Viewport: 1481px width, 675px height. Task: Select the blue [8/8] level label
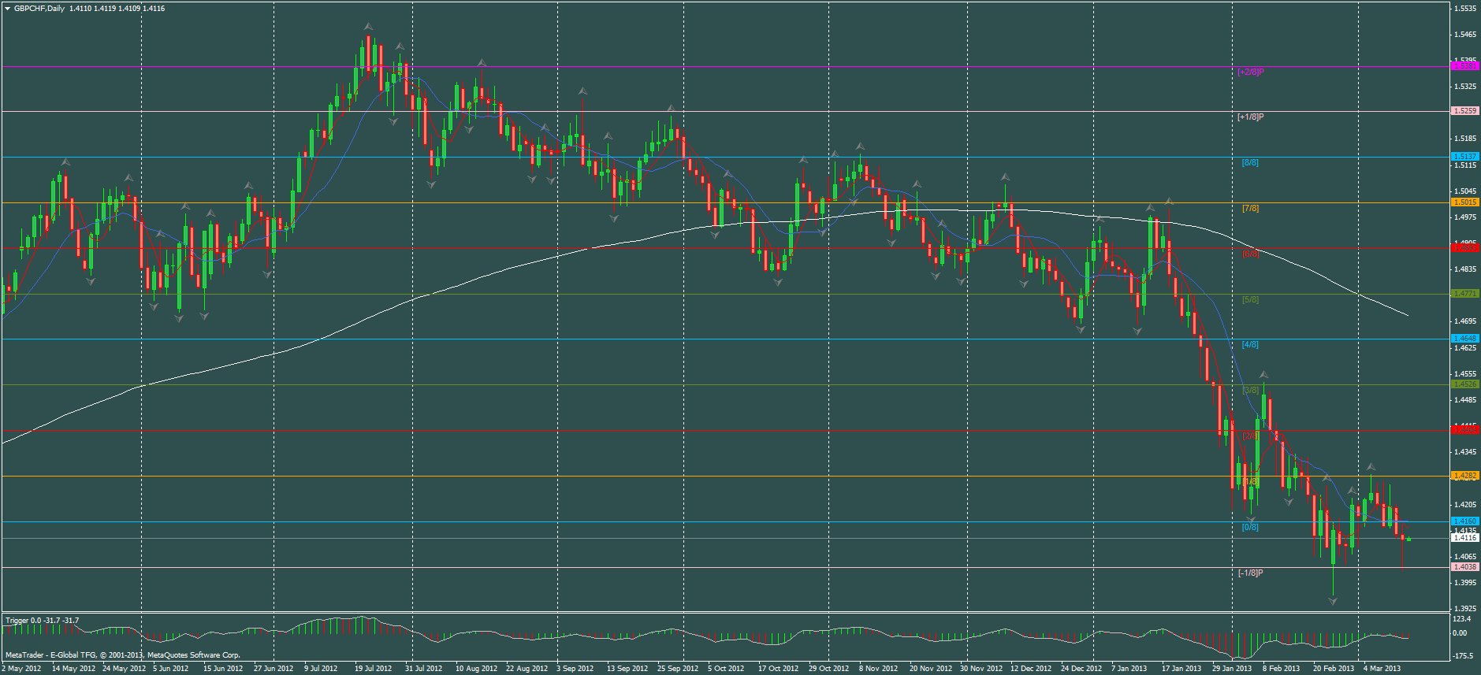click(x=1250, y=162)
